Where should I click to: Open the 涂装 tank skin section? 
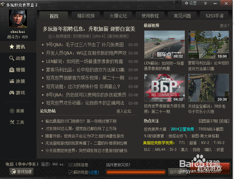point(17,81)
